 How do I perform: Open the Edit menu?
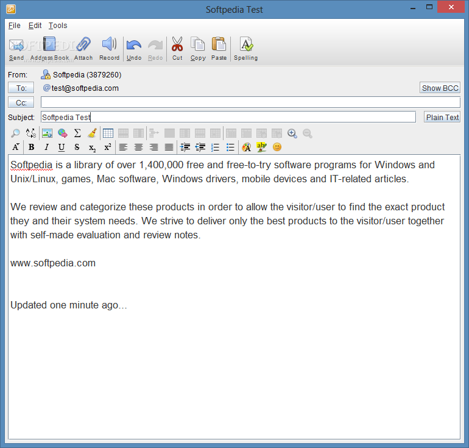pos(35,26)
